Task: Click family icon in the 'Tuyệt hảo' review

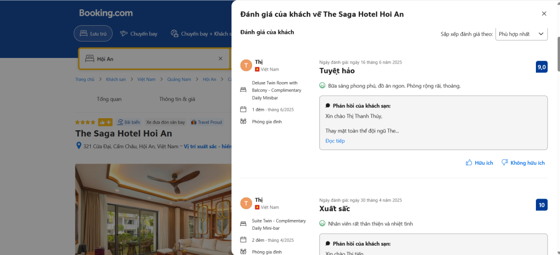Action: point(243,121)
